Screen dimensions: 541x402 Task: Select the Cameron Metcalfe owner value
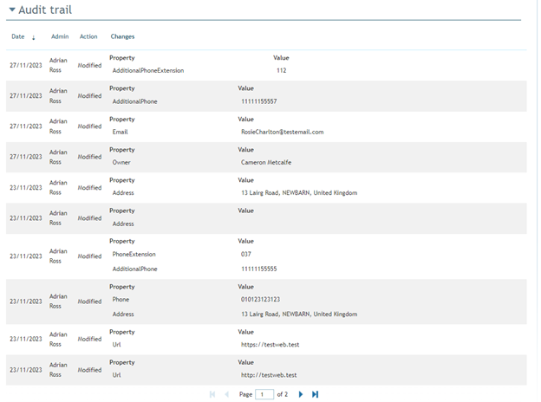pyautogui.click(x=266, y=162)
